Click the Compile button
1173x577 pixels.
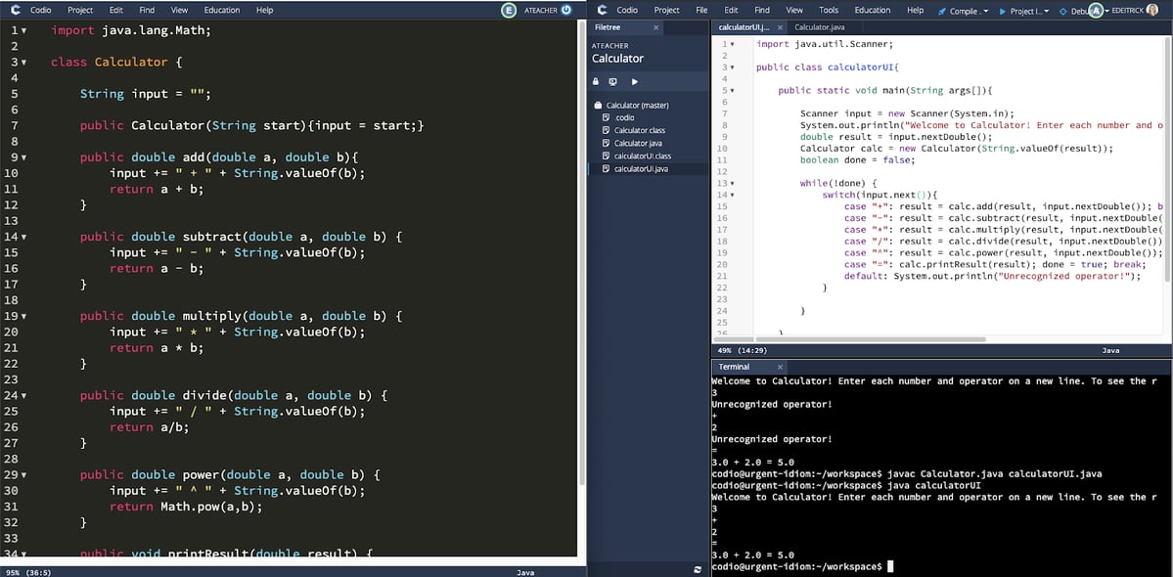click(962, 11)
